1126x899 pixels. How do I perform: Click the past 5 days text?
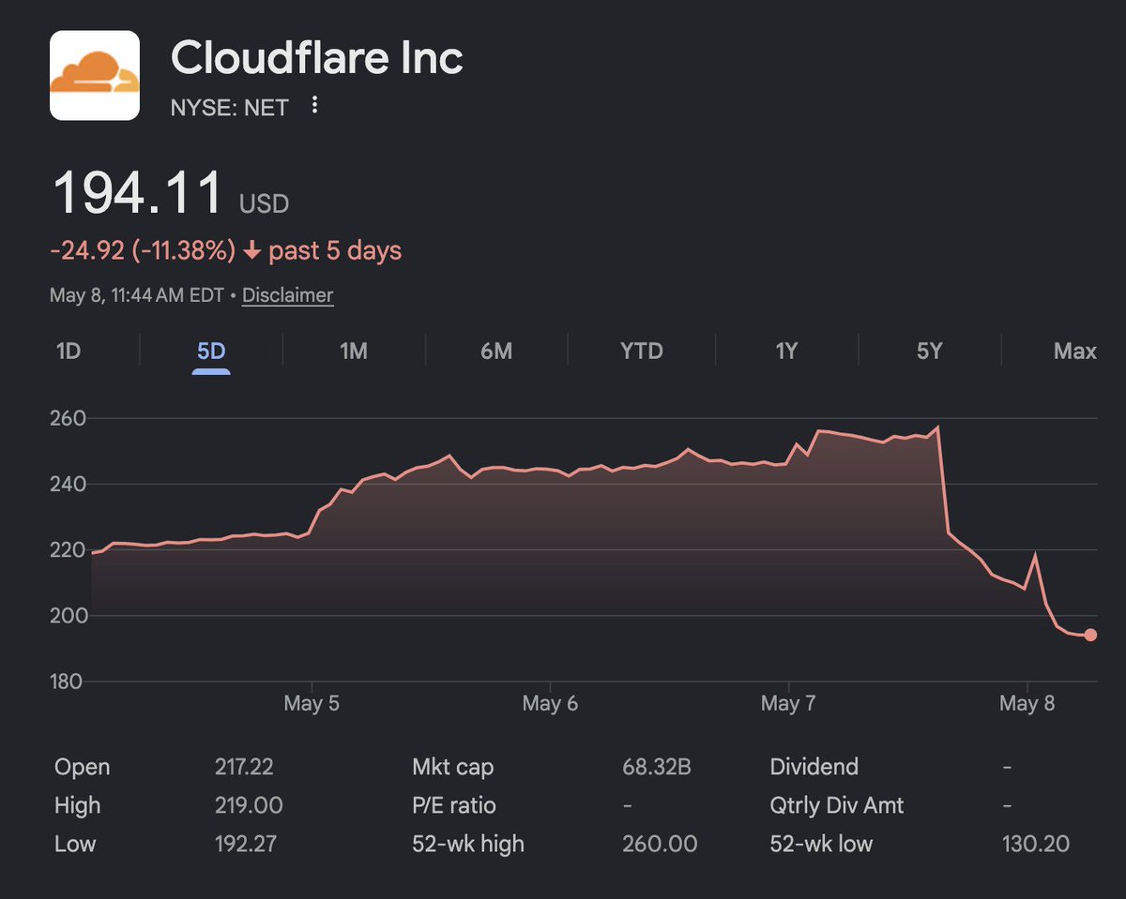click(x=335, y=251)
